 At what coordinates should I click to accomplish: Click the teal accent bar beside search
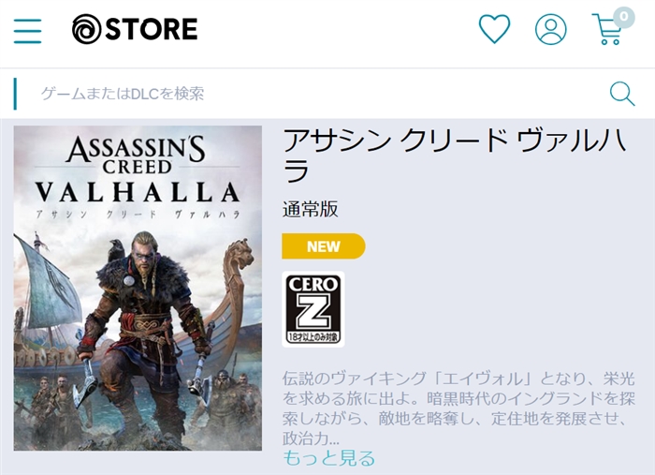(x=16, y=94)
